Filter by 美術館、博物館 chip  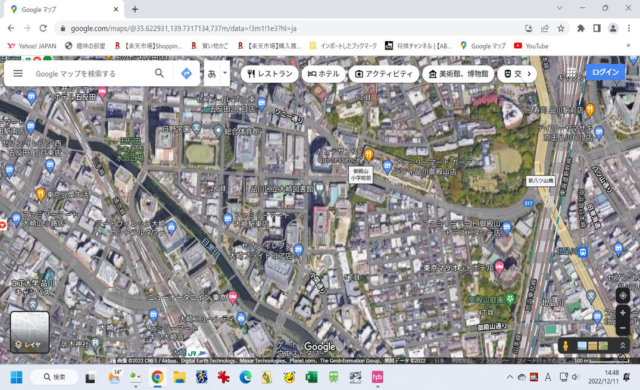click(x=458, y=74)
